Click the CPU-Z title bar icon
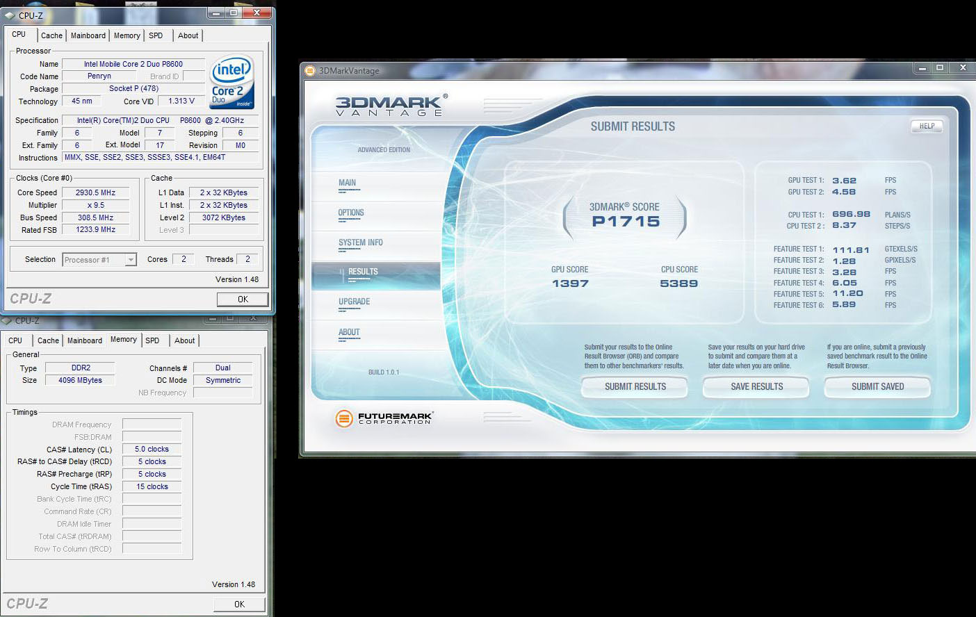 [x=10, y=15]
